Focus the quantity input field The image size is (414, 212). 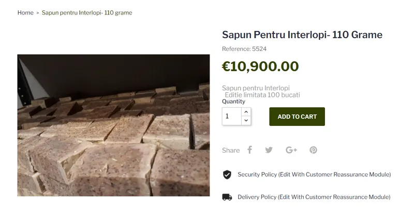click(x=232, y=117)
